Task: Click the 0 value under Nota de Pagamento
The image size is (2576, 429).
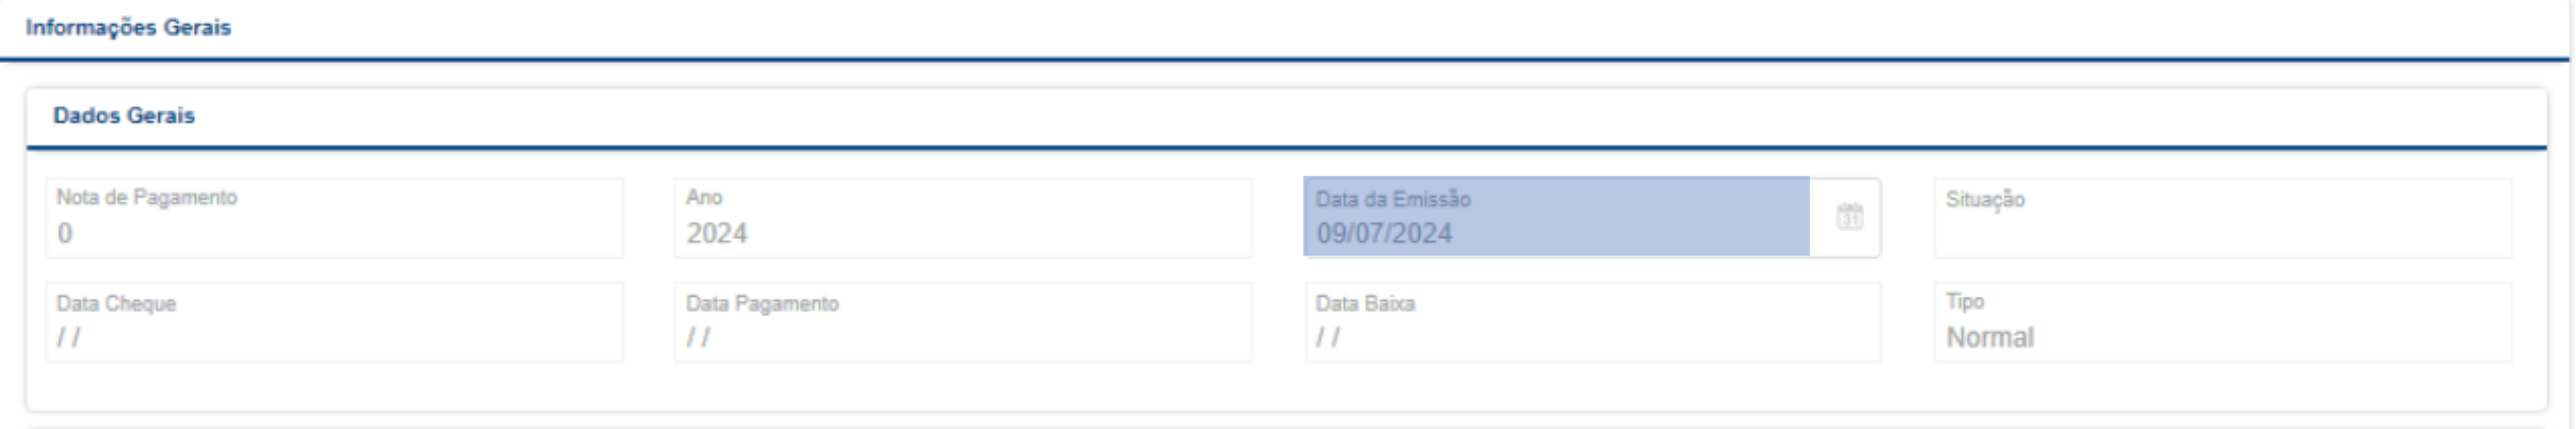Action: [65, 234]
